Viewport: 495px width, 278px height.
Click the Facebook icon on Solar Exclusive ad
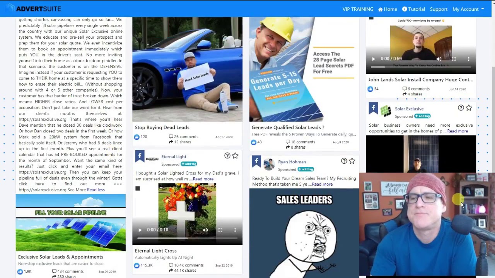click(373, 108)
